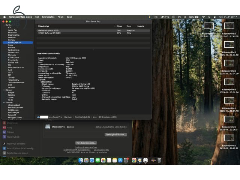Image resolution: width=240 pixels, height=180 pixels.
Task: Open System Information chip icon in Dock
Action: (x=140, y=160)
